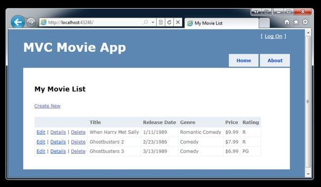View Details for Ghostbusters 3
Viewport: 321px width, 187px height.
(x=58, y=151)
